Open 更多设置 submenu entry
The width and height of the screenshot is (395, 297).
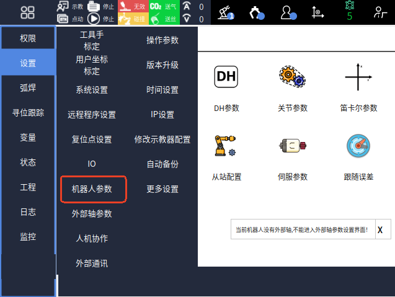(162, 189)
